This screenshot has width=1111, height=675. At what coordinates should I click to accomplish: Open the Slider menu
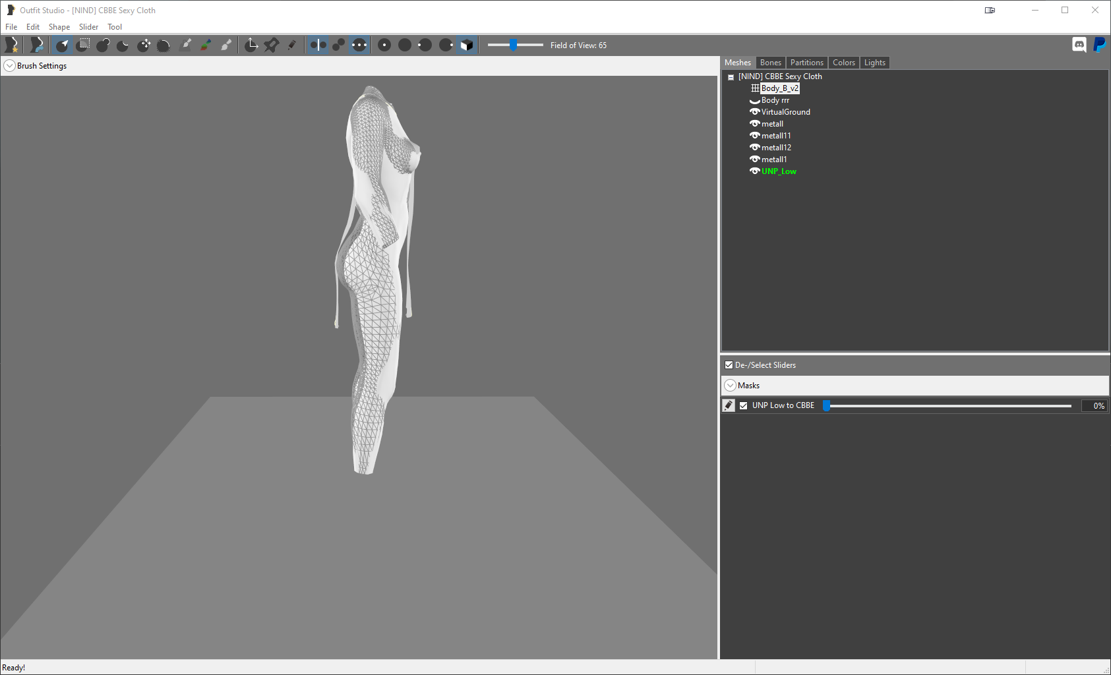pos(88,27)
